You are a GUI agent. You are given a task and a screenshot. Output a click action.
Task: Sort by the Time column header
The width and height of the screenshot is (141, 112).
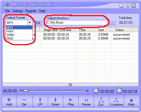click(85, 30)
